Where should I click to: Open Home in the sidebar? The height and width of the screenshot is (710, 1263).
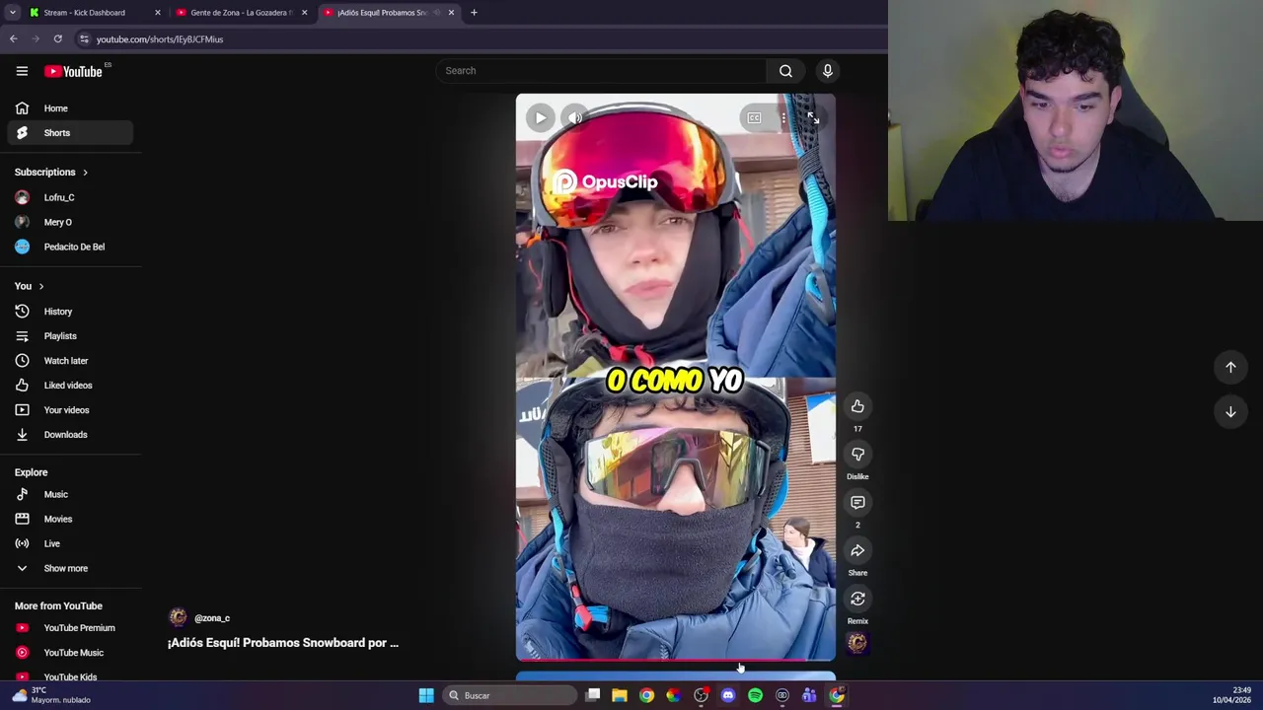70,108
